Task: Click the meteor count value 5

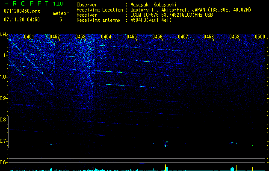Action: click(61, 20)
